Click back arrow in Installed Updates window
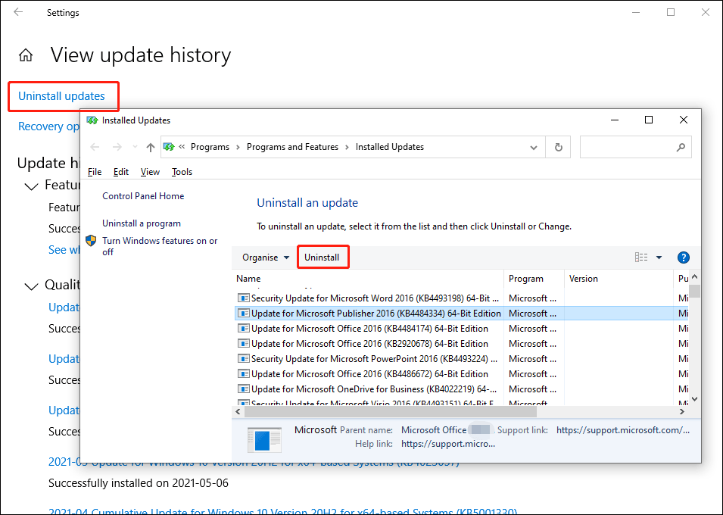 [x=95, y=147]
